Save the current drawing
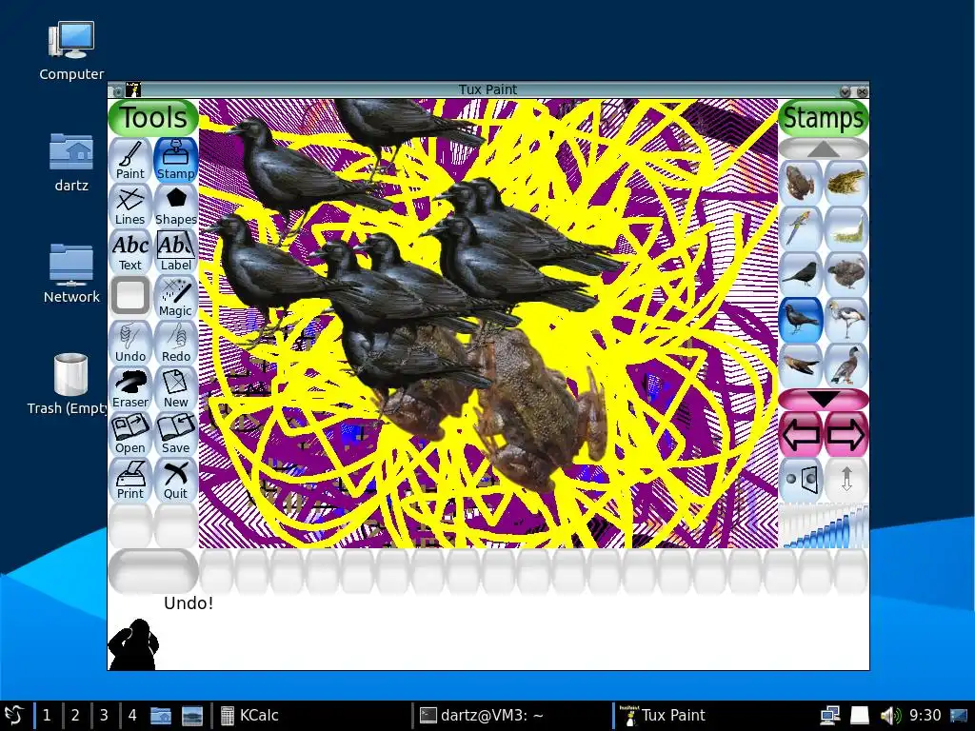The image size is (975, 731). [x=176, y=434]
